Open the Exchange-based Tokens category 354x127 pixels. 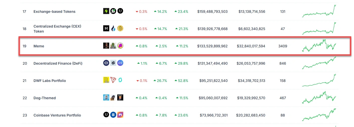coord(54,12)
